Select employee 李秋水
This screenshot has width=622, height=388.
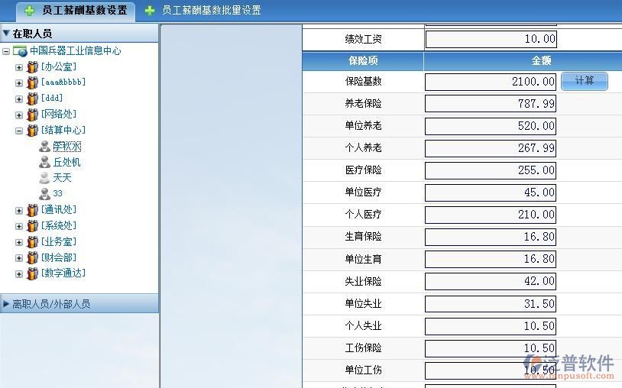(x=67, y=146)
